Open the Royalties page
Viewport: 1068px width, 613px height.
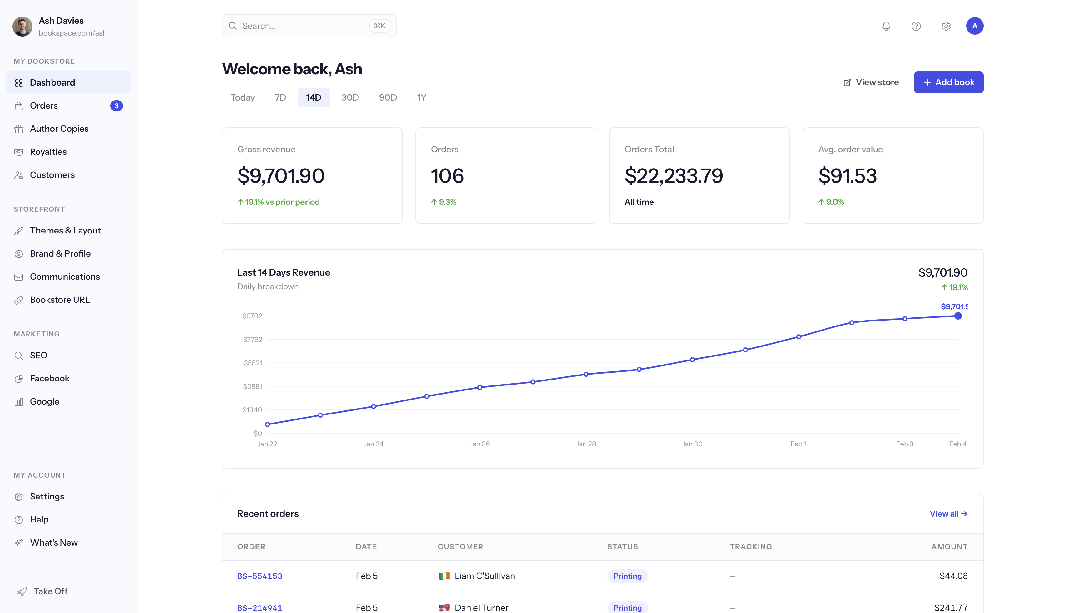[48, 152]
